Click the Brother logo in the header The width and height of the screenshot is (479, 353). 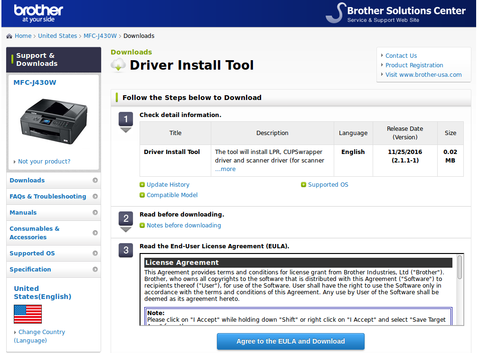(x=38, y=13)
